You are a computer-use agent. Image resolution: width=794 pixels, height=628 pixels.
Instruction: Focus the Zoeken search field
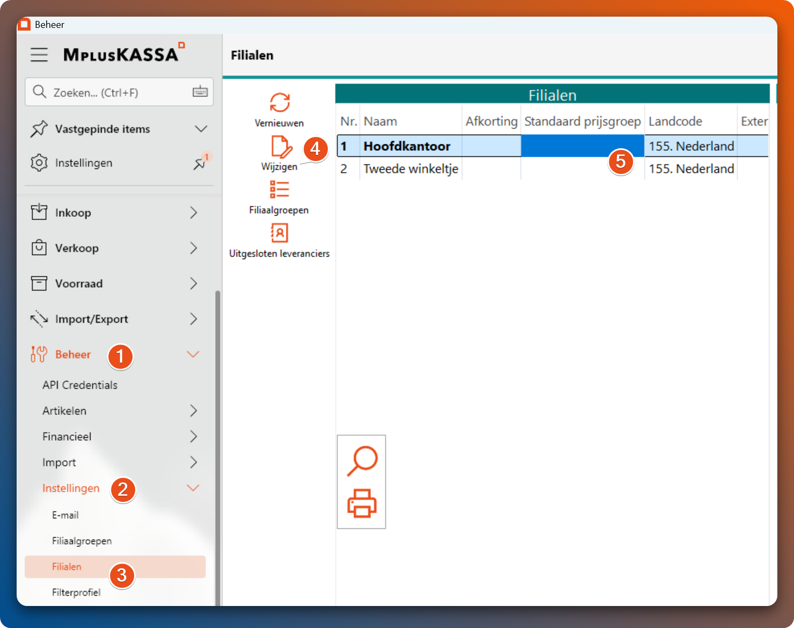point(113,92)
